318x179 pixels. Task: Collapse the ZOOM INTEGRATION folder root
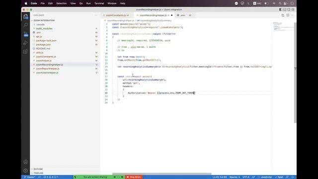[44, 20]
